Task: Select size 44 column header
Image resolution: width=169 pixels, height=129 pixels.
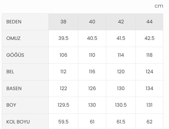Action: pos(149,22)
